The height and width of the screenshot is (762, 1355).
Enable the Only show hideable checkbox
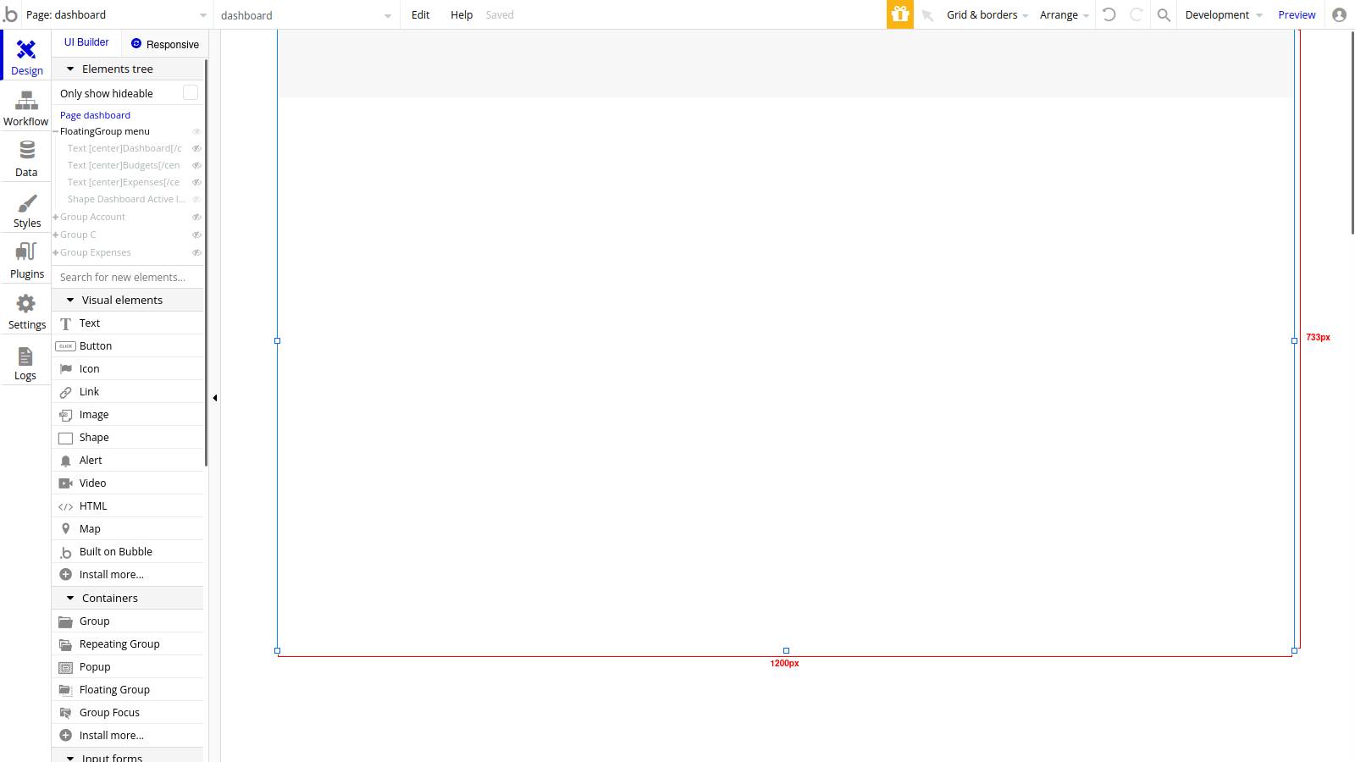tap(191, 92)
